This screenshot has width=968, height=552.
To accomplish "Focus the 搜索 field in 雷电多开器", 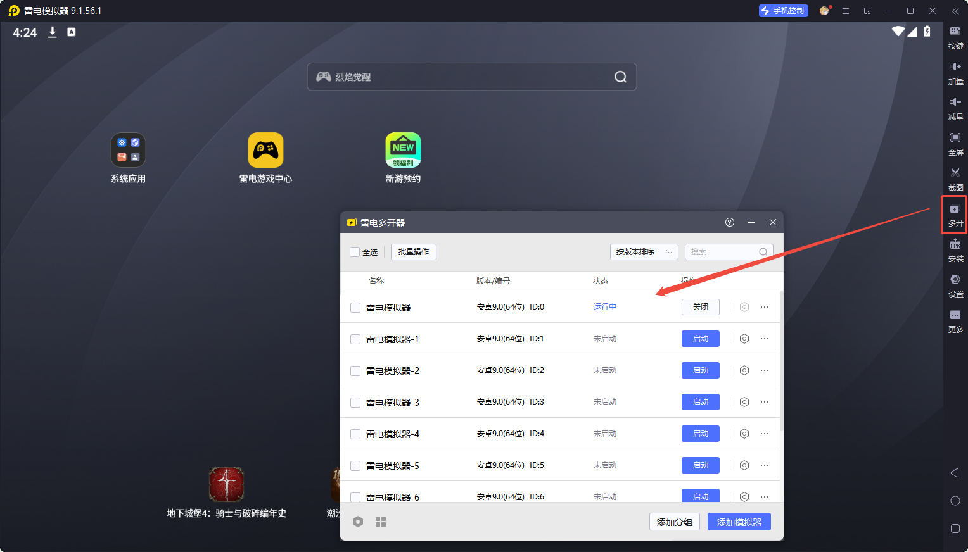I will coord(729,252).
